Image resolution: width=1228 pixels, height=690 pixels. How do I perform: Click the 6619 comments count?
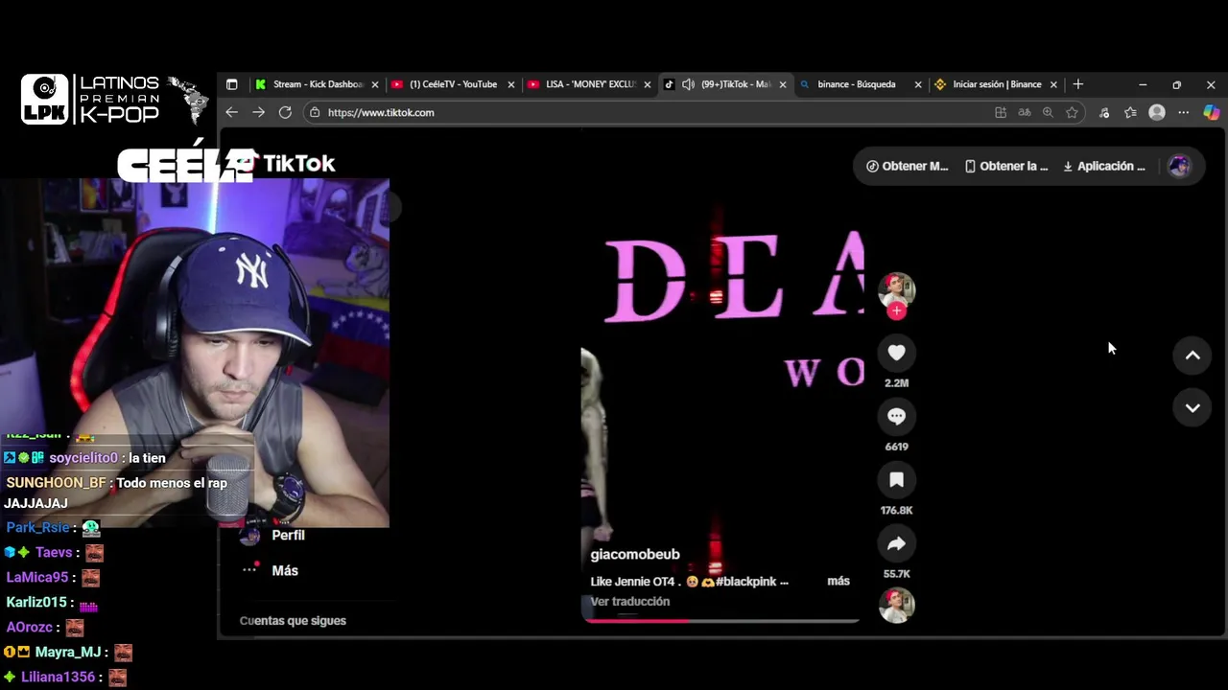click(896, 447)
